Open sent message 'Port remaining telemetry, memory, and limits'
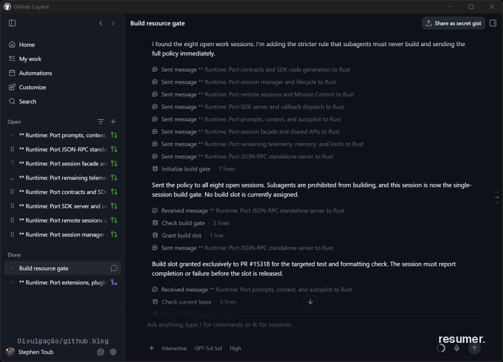Screen dimensions: 503x362 (257, 144)
